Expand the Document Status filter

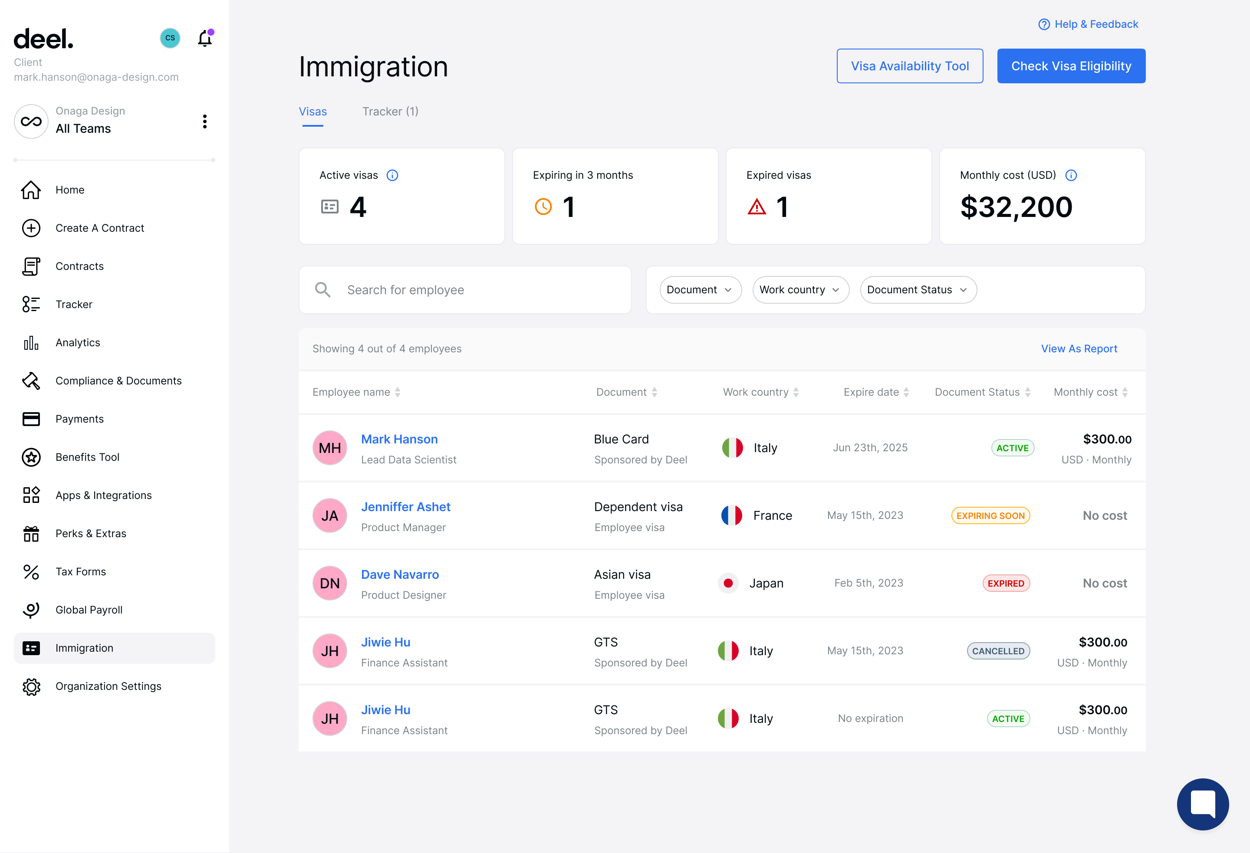point(918,289)
